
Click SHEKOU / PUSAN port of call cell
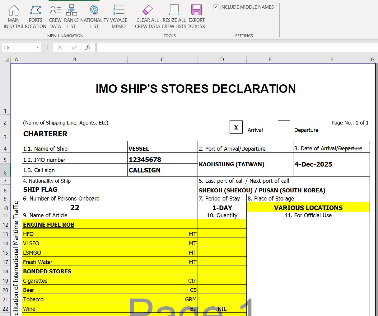[x=284, y=190]
